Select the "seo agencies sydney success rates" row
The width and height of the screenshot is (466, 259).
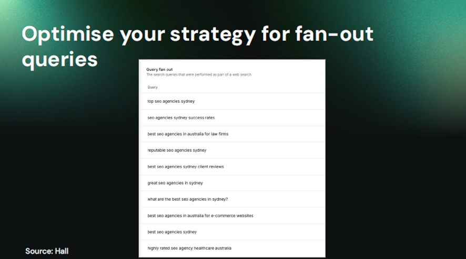click(x=181, y=117)
